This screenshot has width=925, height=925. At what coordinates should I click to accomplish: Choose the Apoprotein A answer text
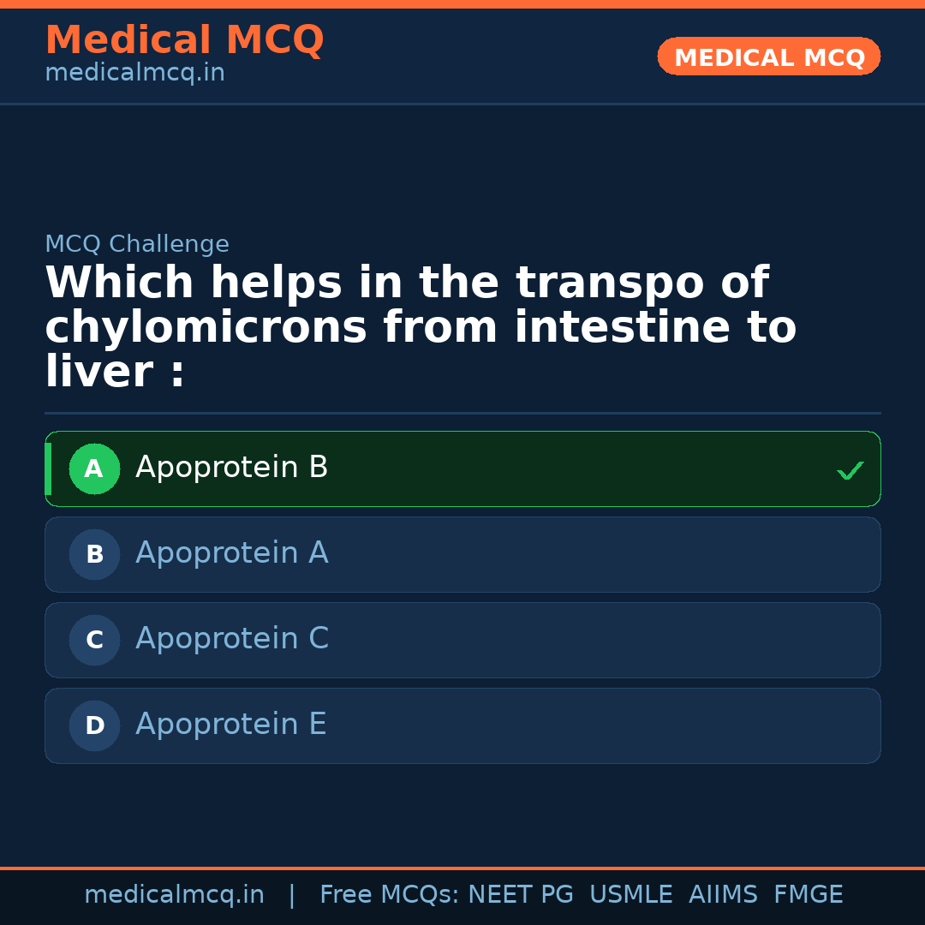[x=231, y=553]
